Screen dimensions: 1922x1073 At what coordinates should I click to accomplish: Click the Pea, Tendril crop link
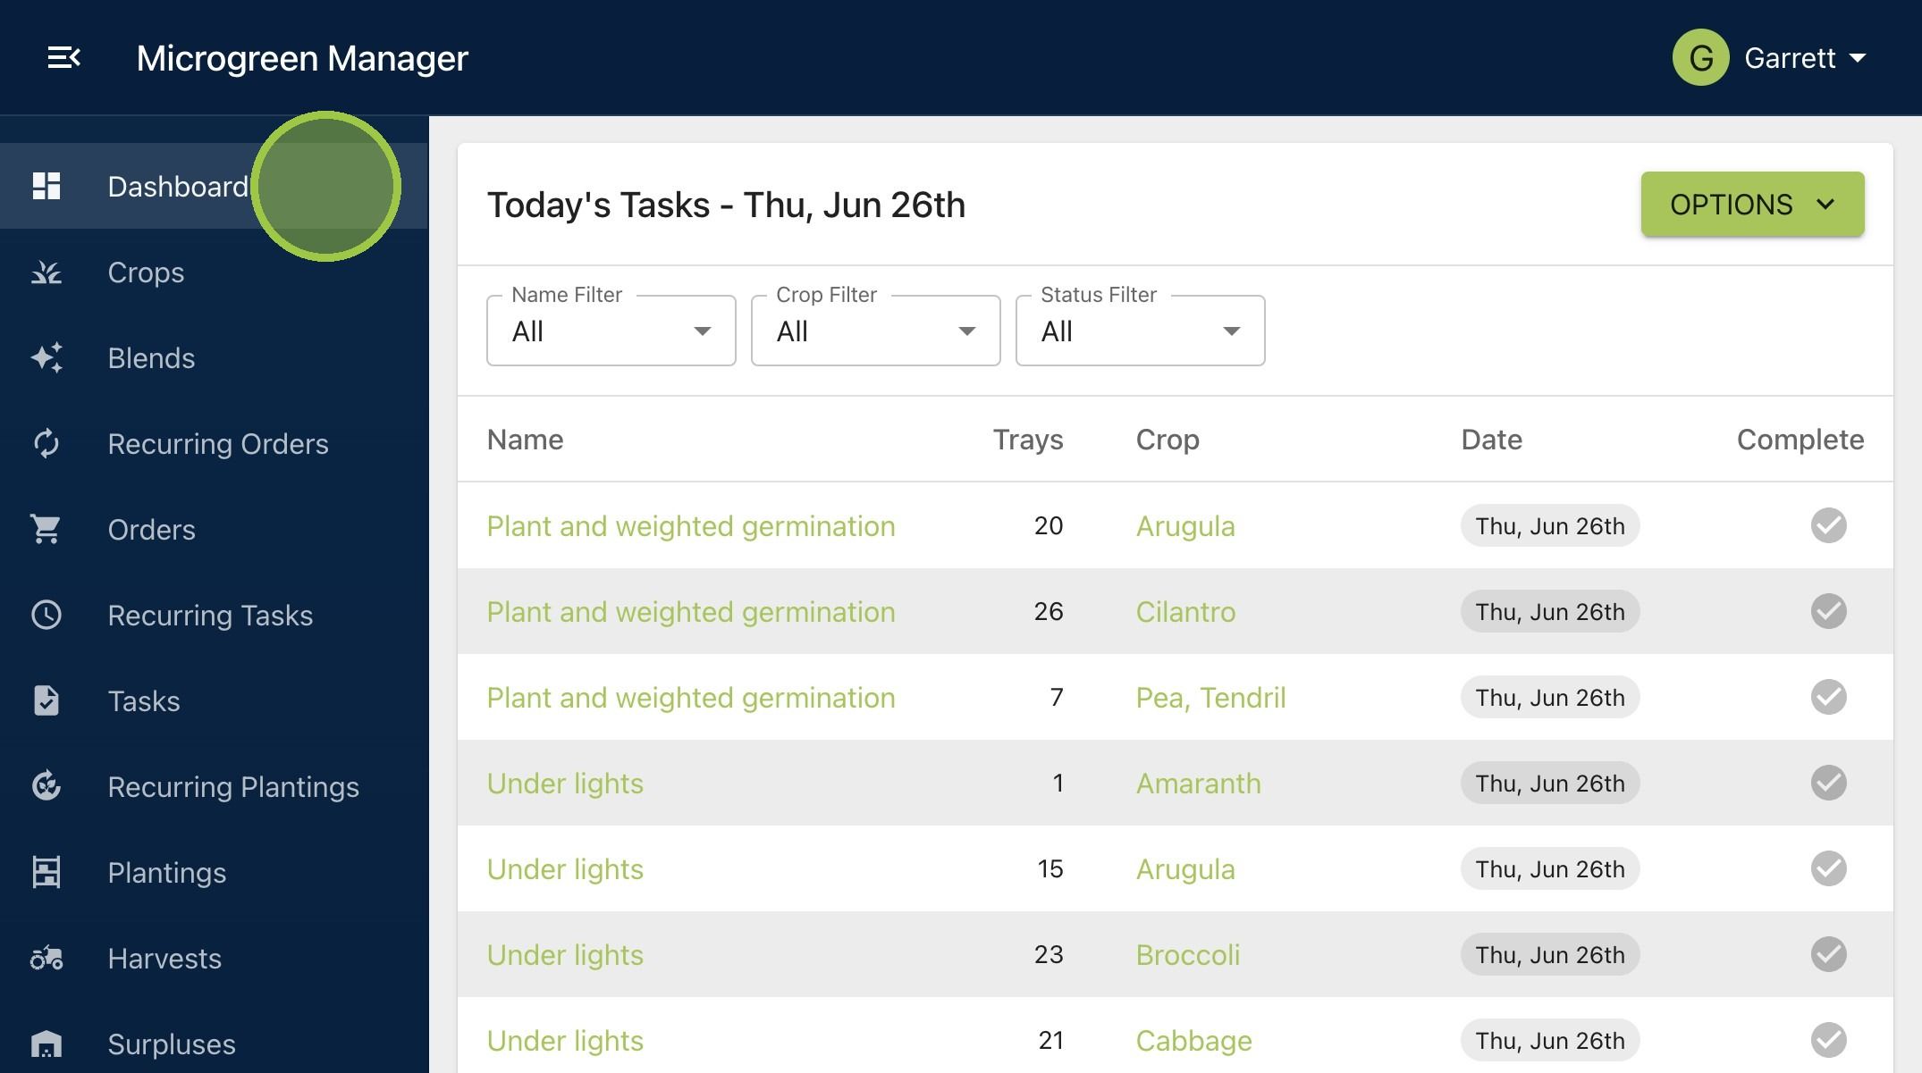pyautogui.click(x=1210, y=698)
